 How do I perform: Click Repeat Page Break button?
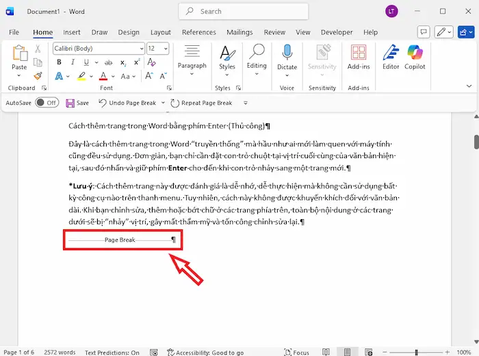tap(201, 103)
